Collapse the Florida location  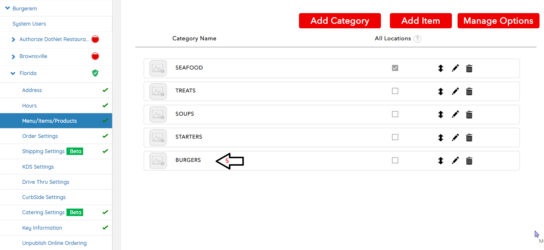point(13,73)
